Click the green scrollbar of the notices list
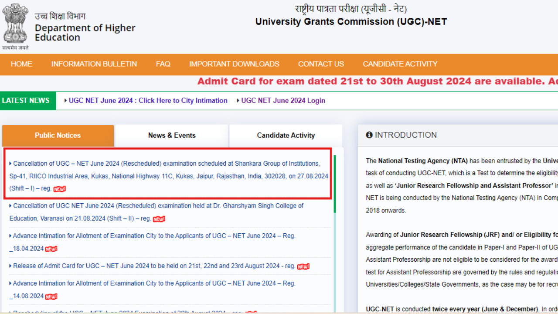The height and width of the screenshot is (314, 558). pos(335,184)
